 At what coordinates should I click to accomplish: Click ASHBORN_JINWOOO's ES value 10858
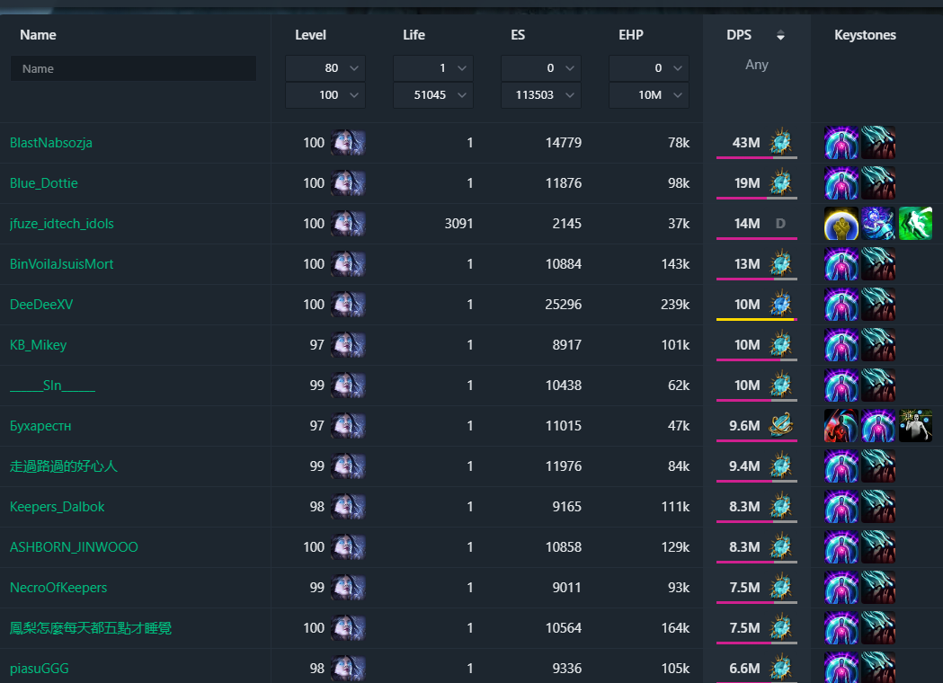(x=564, y=546)
